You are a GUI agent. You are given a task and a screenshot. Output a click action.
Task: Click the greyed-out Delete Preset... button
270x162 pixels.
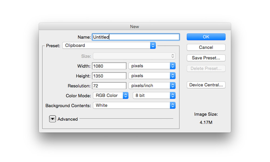(x=206, y=69)
